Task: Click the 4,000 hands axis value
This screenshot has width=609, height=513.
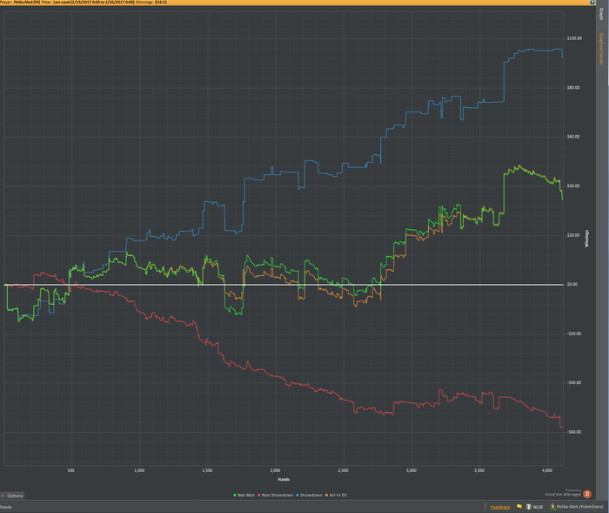Action: 547,470
